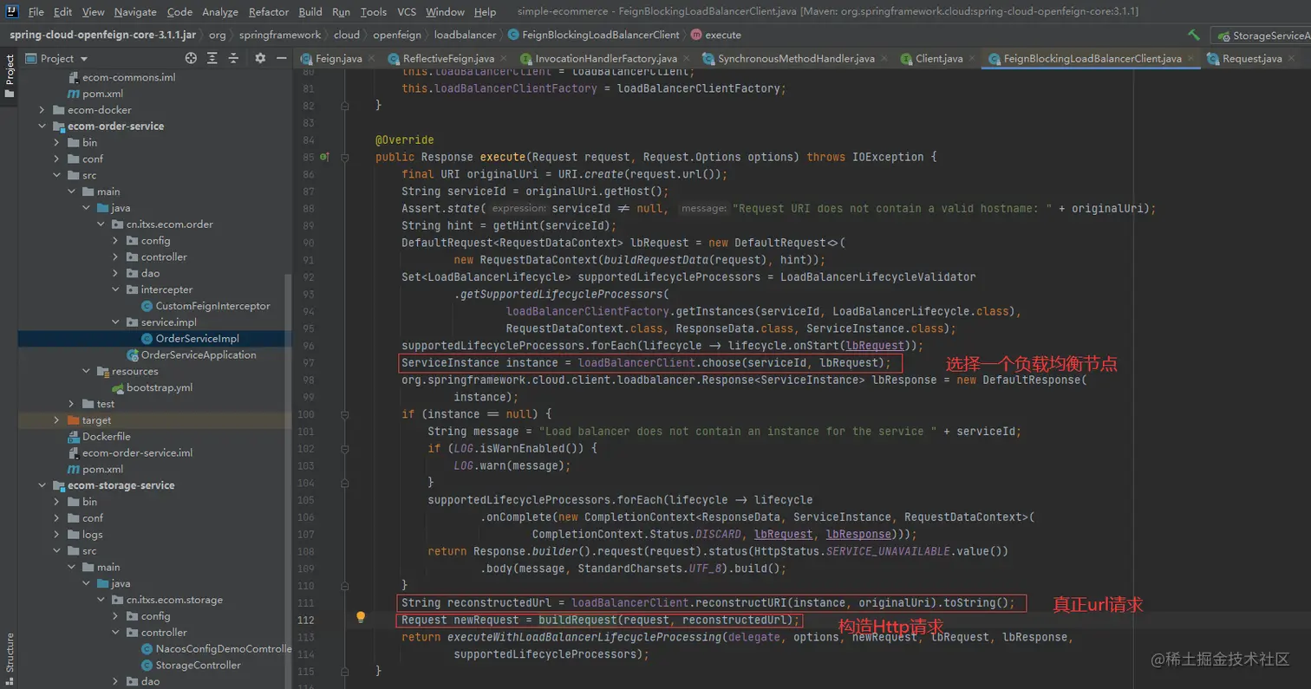Click the Expand All icon in Project panel
1311x689 pixels.
(x=213, y=58)
